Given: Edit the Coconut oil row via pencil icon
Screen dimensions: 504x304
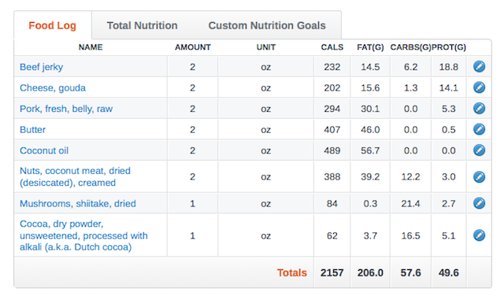Looking at the screenshot, I should [479, 150].
